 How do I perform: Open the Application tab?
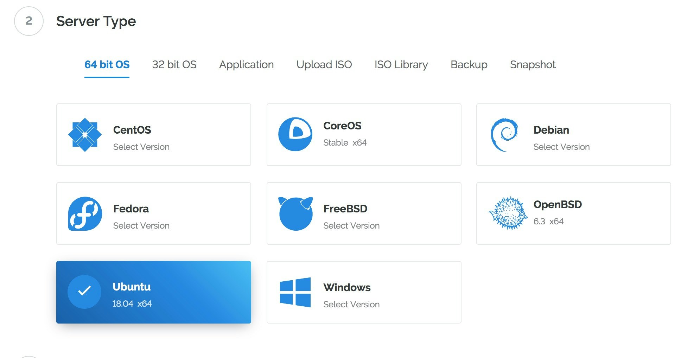coord(246,65)
